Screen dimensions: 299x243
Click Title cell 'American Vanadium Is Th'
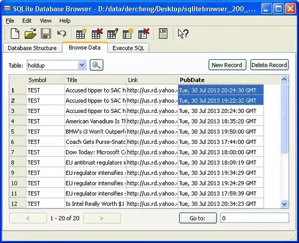tap(95, 121)
